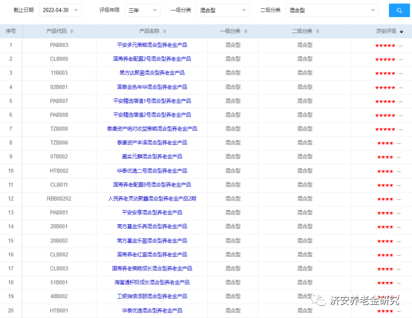
Task: Click the 序号 column header
Action: pyautogui.click(x=11, y=31)
